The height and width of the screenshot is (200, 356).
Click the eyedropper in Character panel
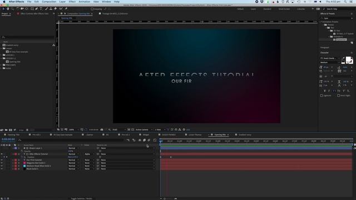[343, 58]
